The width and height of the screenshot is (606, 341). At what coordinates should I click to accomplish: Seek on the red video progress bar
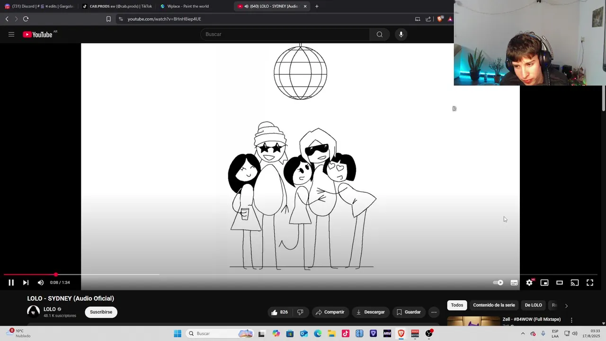[x=301, y=275]
